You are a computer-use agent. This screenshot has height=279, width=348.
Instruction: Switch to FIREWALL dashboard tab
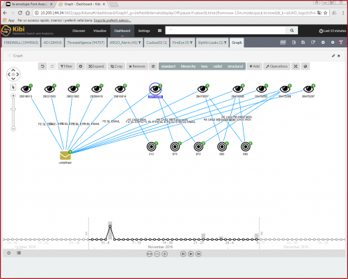click(21, 43)
